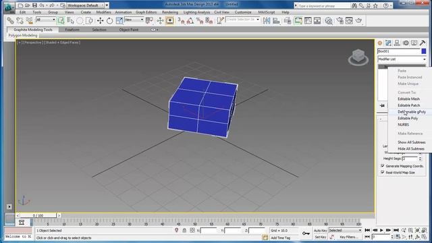Open the Workspace Default dropdown
432x243 pixels.
[x=86, y=5]
